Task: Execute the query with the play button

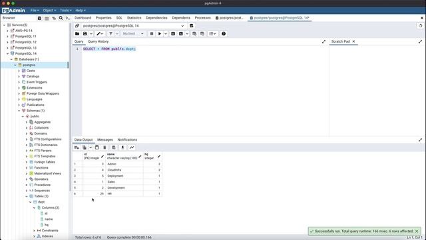Action: click(x=160, y=34)
